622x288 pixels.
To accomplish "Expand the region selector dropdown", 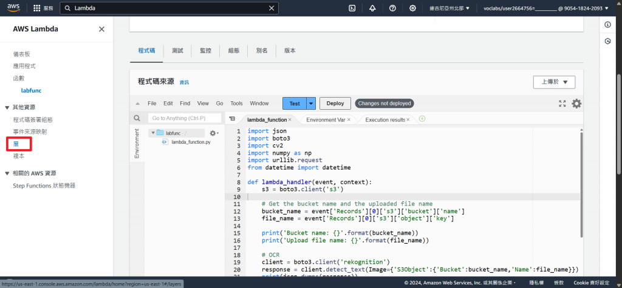I will click(450, 8).
